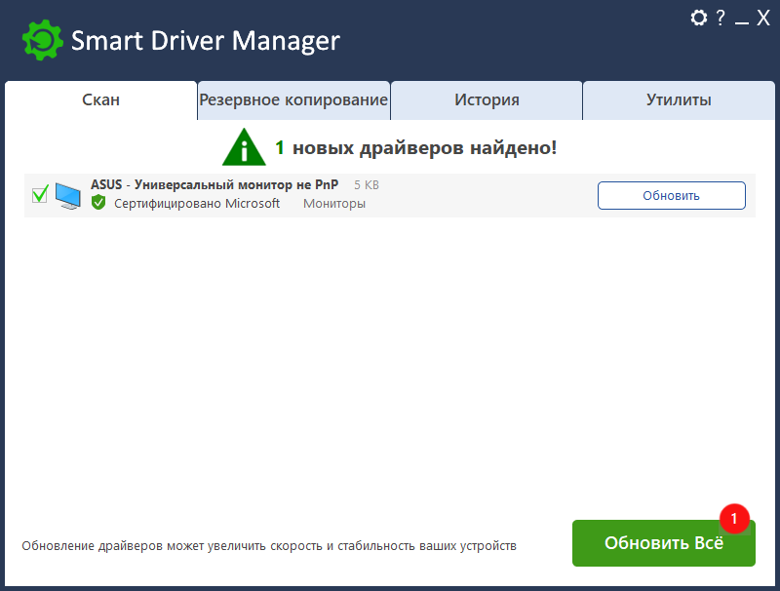Click the help question mark icon
The width and height of the screenshot is (780, 591).
721,18
